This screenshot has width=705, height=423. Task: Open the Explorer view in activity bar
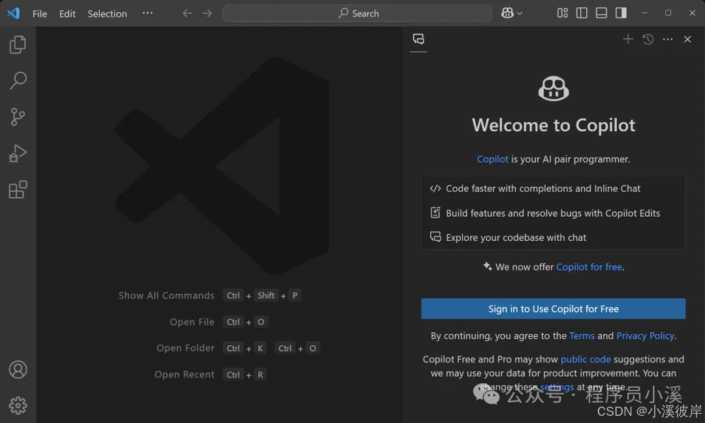18,44
